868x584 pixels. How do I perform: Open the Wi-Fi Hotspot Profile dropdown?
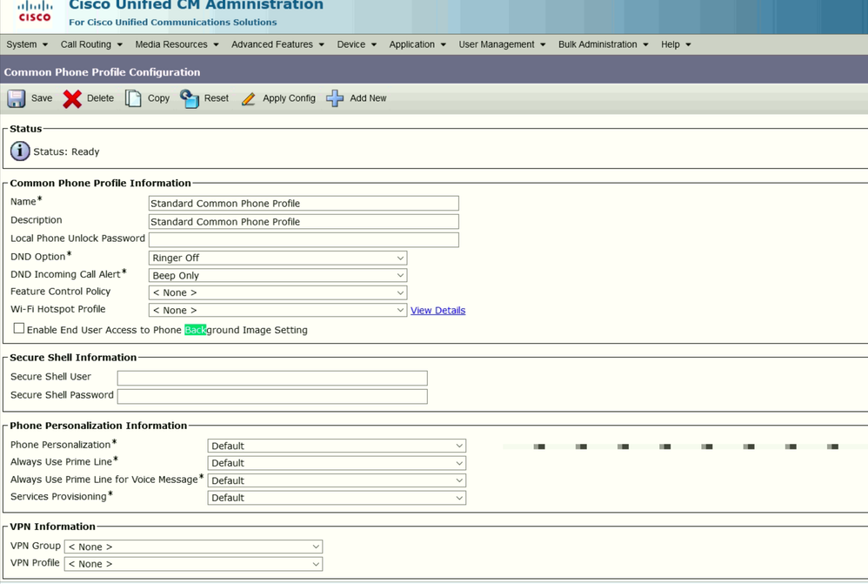pos(278,311)
